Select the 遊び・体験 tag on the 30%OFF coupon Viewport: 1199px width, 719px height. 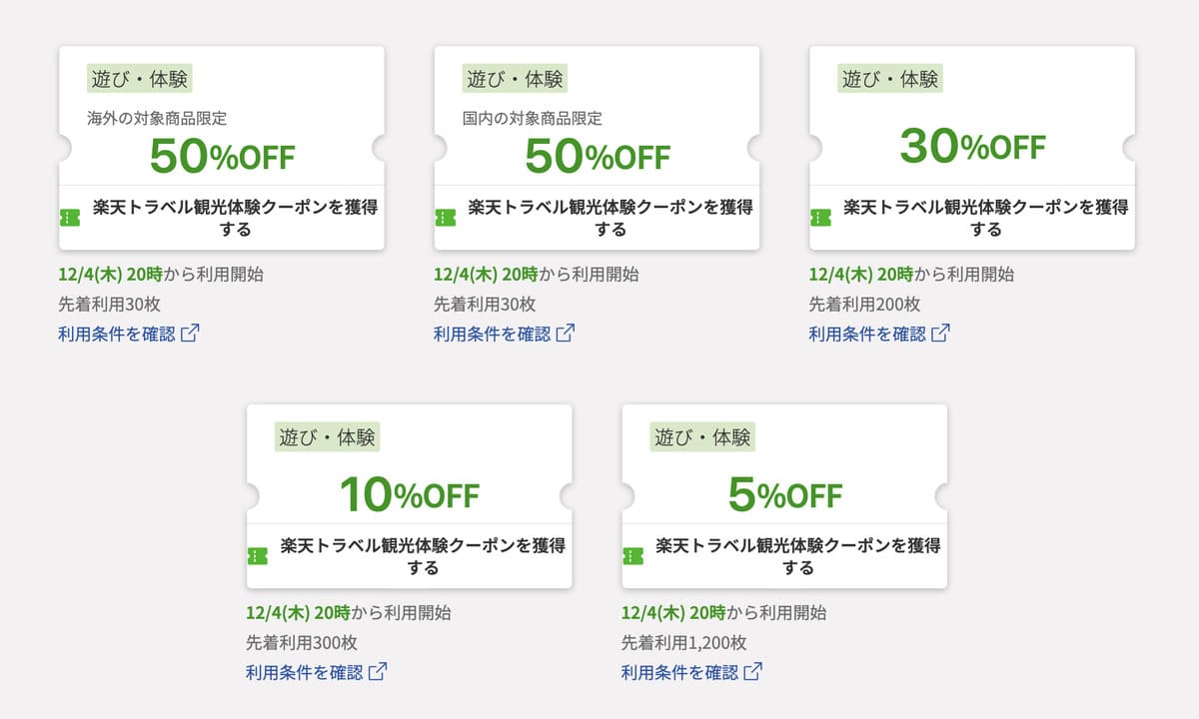pyautogui.click(x=888, y=78)
